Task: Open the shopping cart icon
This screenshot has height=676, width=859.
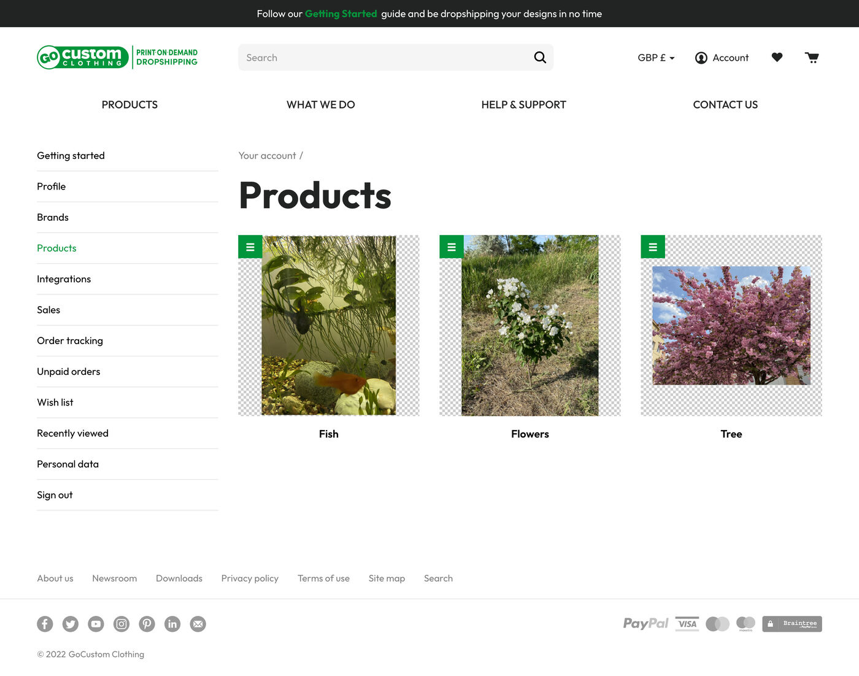Action: 812,58
